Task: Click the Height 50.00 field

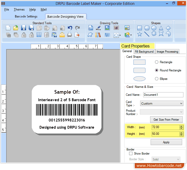Action: (165, 134)
